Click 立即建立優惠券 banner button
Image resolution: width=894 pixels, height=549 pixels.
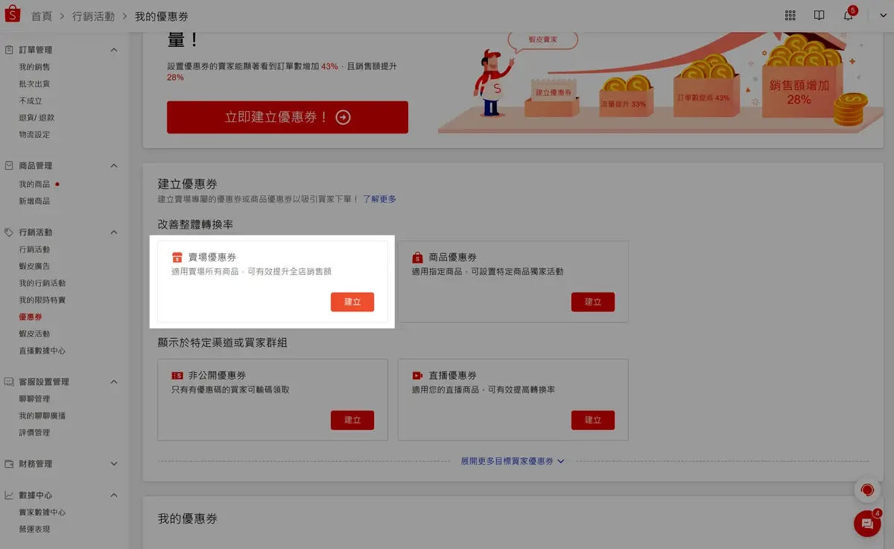tap(288, 117)
